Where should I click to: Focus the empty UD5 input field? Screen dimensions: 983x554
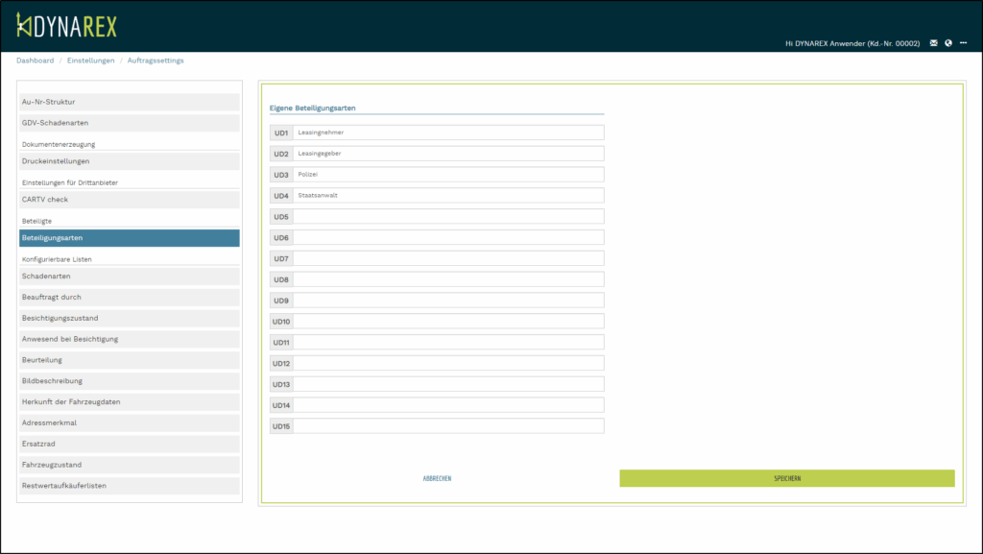(x=448, y=217)
